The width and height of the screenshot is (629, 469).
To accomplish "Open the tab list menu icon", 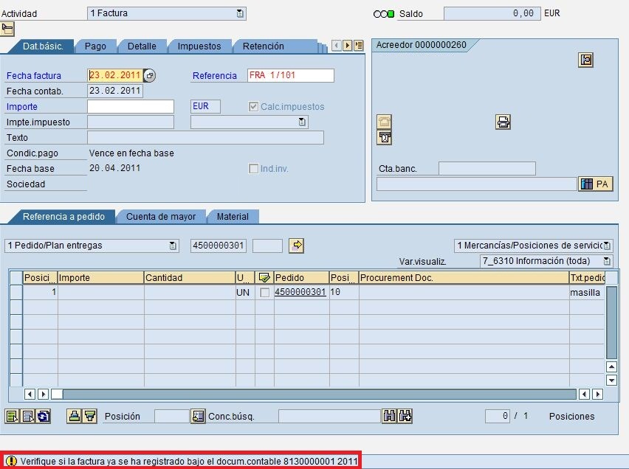I will click(359, 46).
